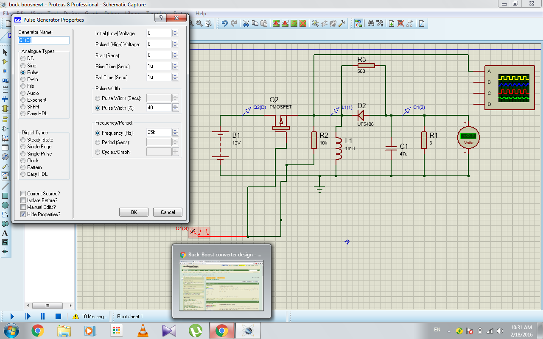Viewport: 543px width, 339px height.
Task: Click the simulation Stop button
Action: [x=58, y=316]
